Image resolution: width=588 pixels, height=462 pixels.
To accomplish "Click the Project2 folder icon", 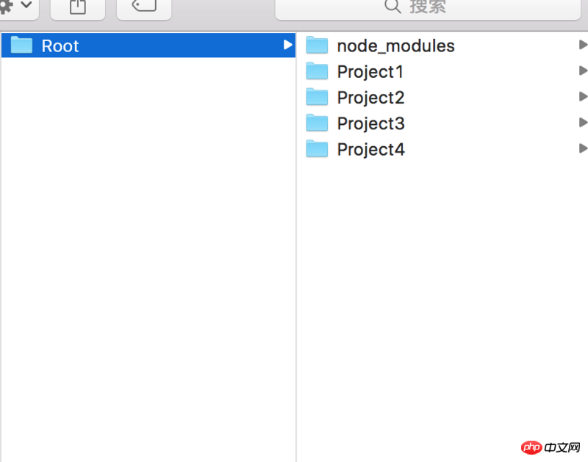I will (x=317, y=97).
